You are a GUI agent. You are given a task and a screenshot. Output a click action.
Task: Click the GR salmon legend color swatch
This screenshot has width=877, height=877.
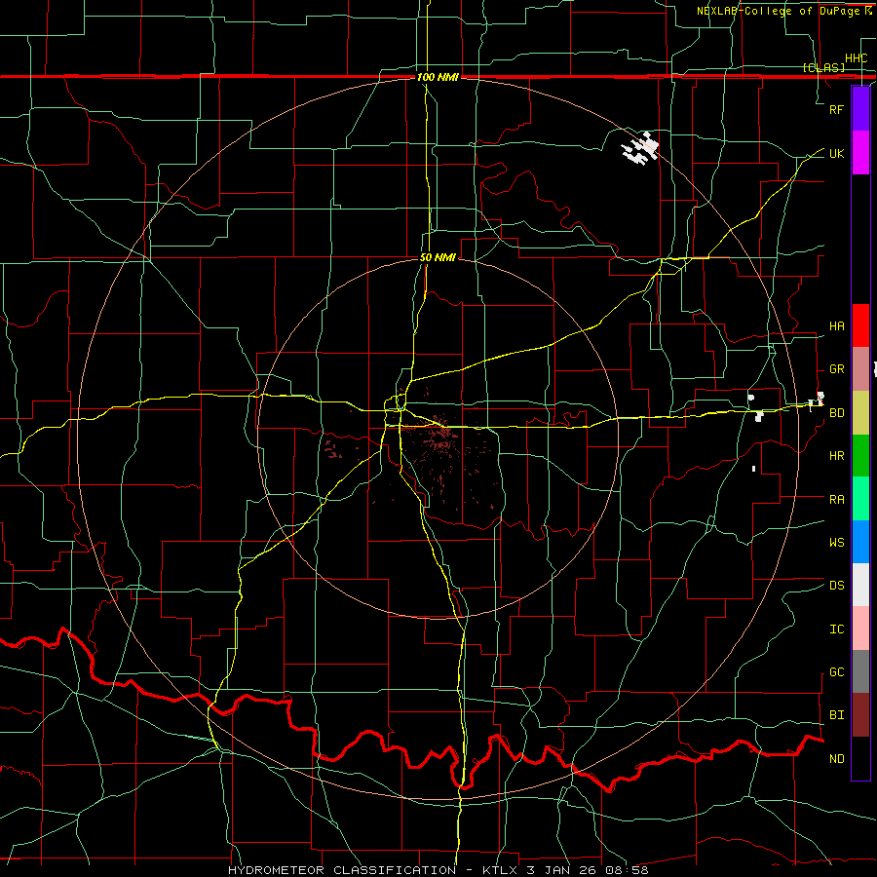860,369
